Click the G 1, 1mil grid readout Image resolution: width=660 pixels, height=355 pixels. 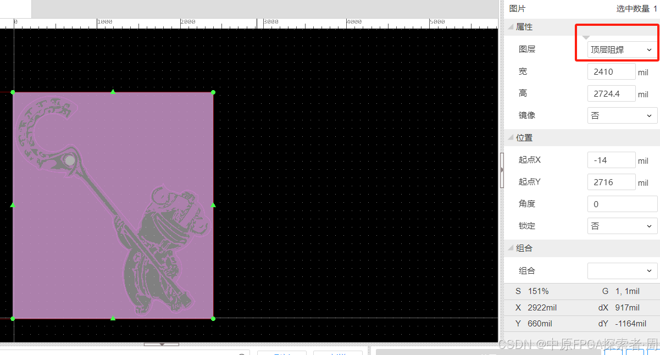621,291
